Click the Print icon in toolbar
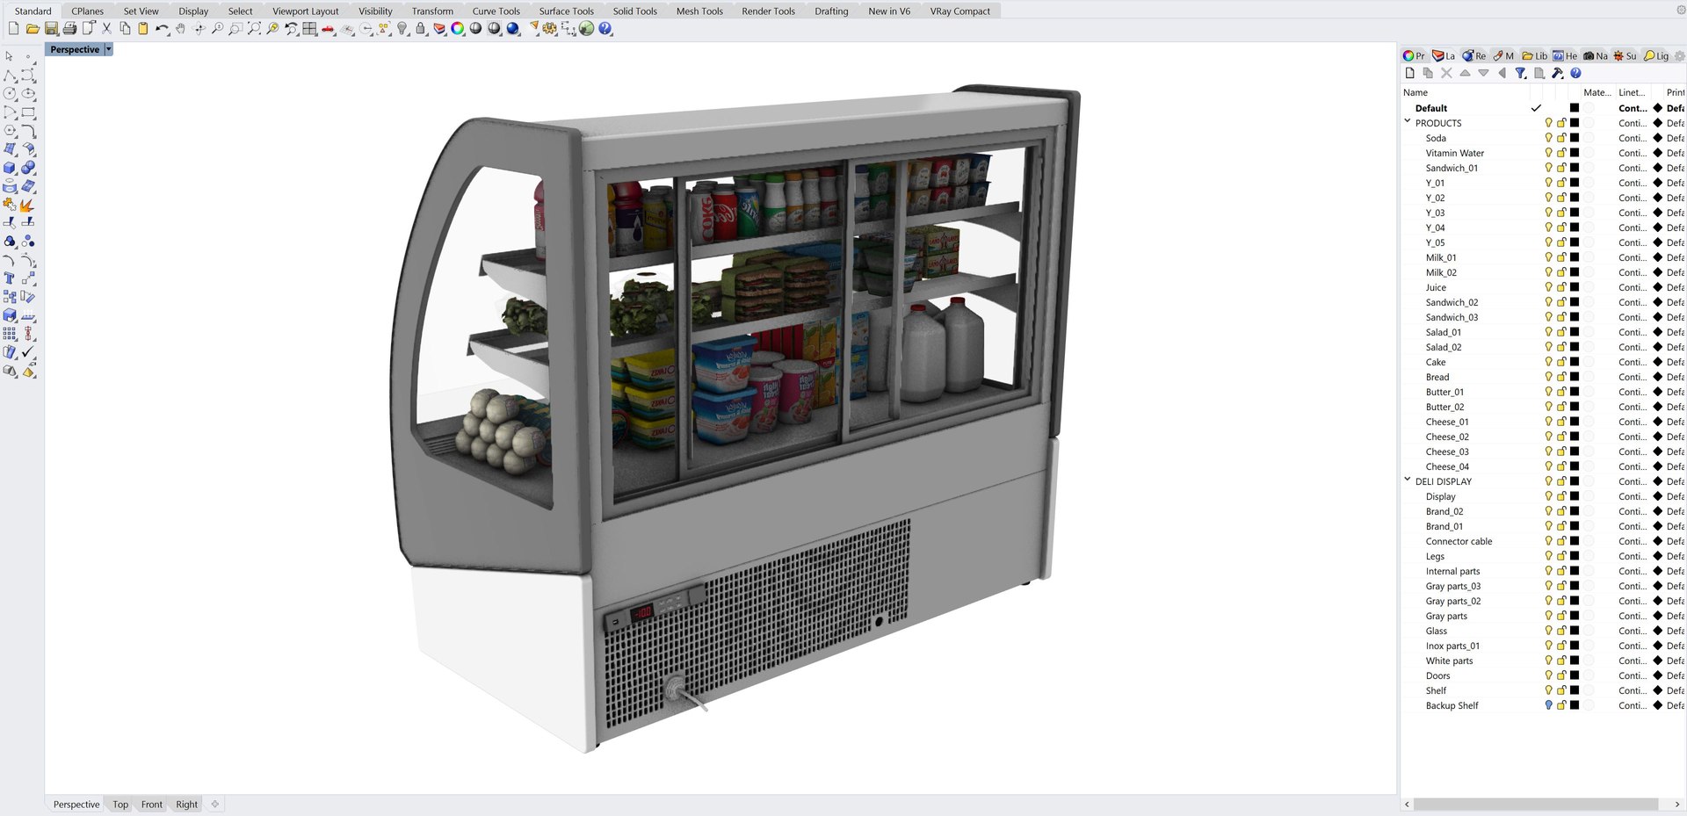This screenshot has height=816, width=1687. pos(69,29)
